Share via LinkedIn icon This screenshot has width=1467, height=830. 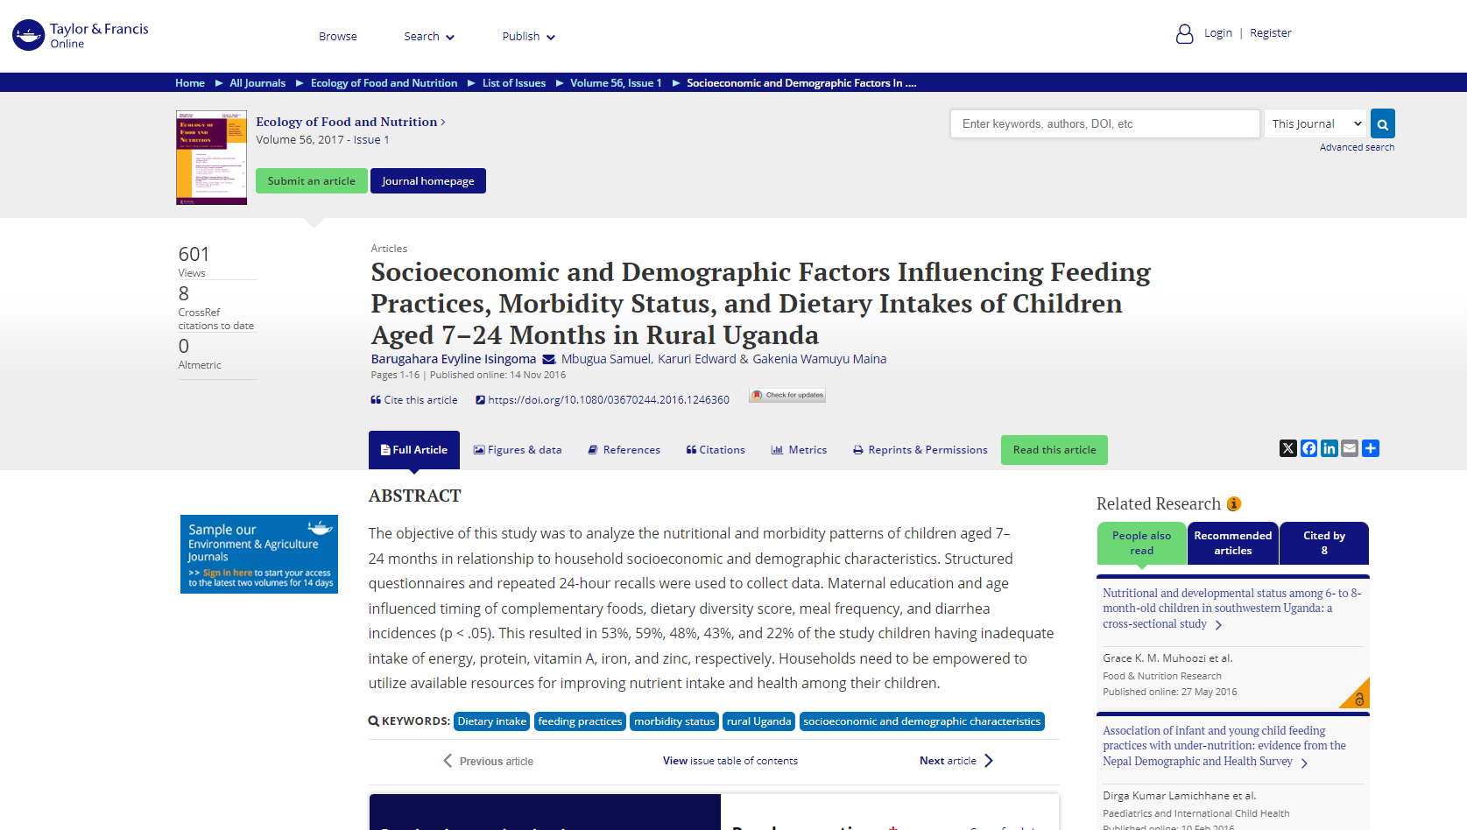[x=1329, y=448]
